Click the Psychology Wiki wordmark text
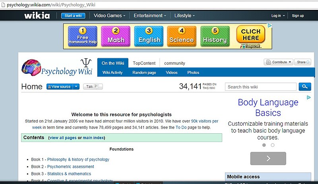This screenshot has height=184, width=318. point(67,71)
